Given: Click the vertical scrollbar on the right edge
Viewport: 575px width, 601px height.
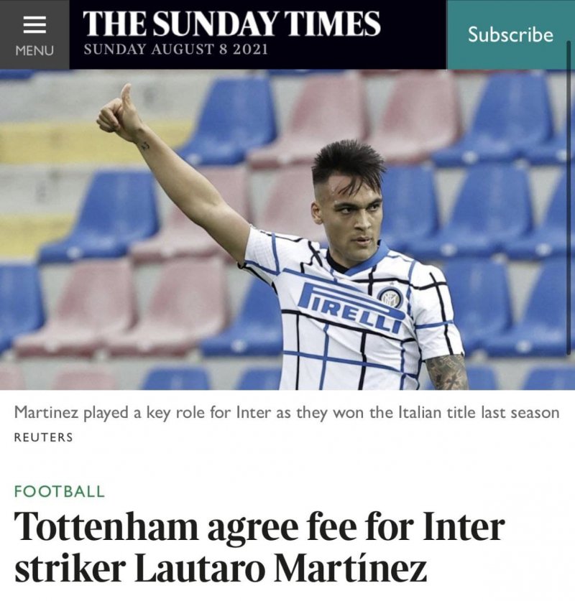Looking at the screenshot, I should [569, 197].
